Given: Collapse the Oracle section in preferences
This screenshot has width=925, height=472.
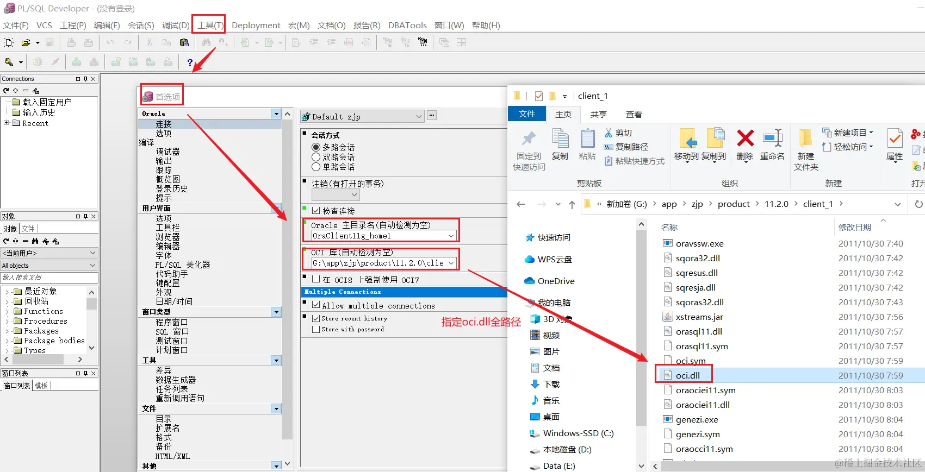Looking at the screenshot, I should coord(276,114).
